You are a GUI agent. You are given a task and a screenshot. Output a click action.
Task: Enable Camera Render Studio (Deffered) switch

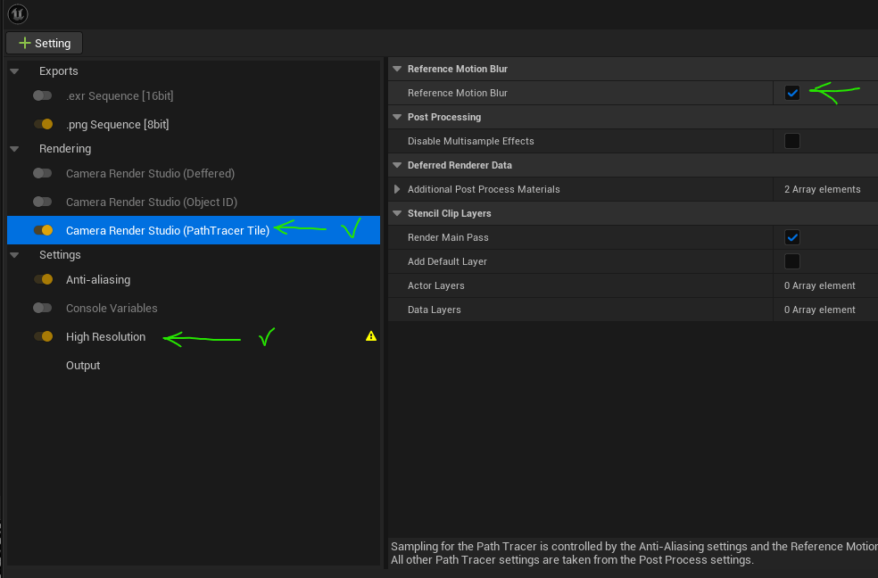pyautogui.click(x=43, y=173)
